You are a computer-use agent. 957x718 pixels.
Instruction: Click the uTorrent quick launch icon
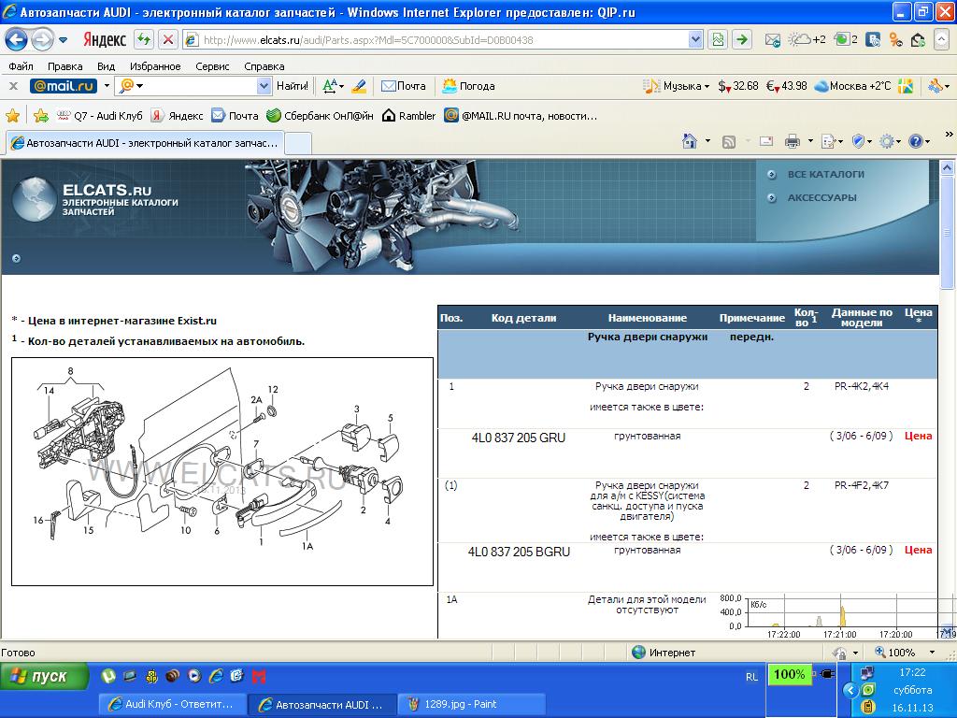pos(108,676)
